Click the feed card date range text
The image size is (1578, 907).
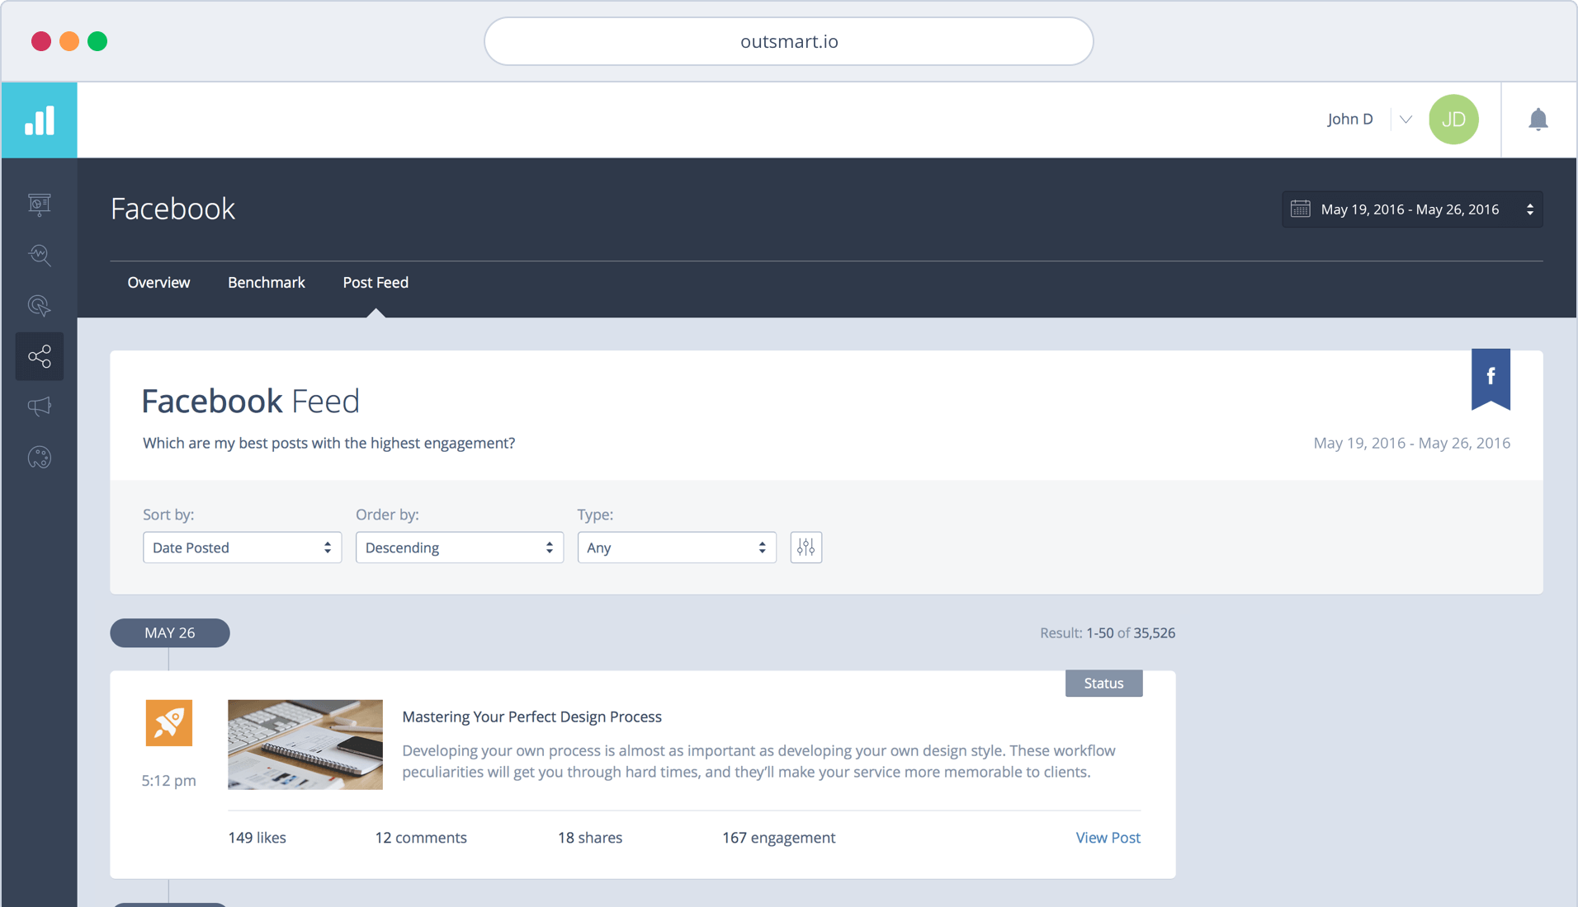[x=1412, y=444]
